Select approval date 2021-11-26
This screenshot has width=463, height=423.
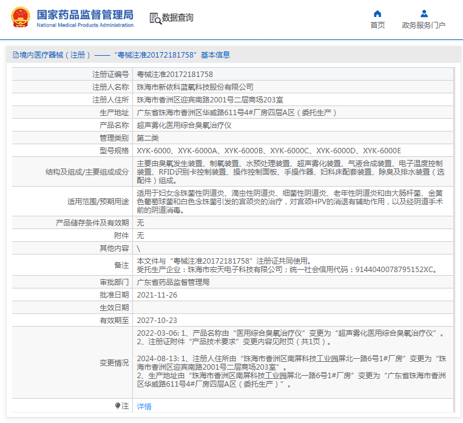[157, 295]
